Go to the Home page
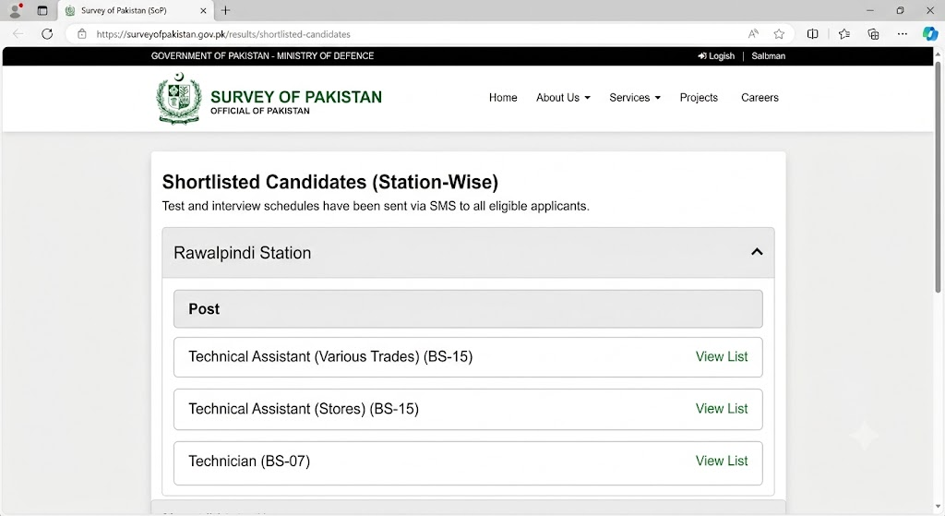Viewport: 945px width, 516px height. (x=503, y=98)
